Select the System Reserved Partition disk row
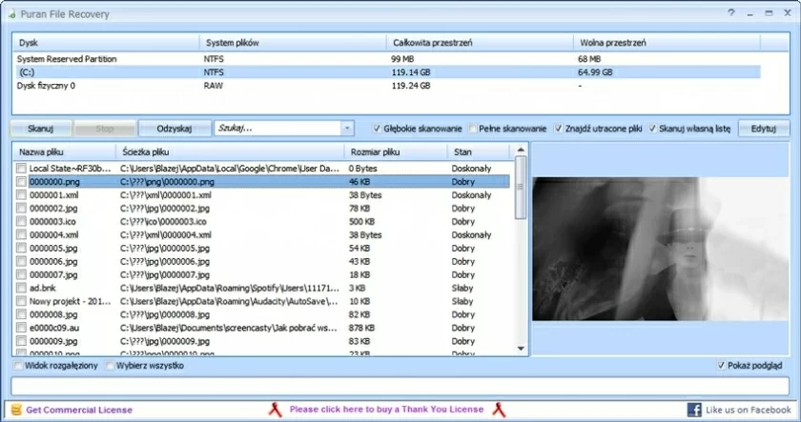 click(x=387, y=59)
